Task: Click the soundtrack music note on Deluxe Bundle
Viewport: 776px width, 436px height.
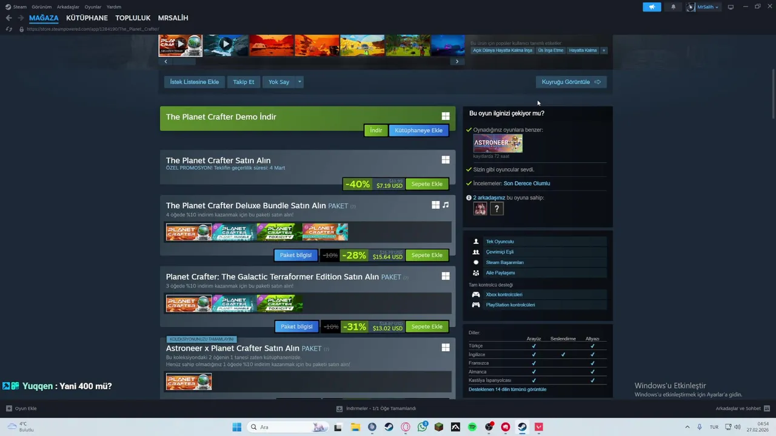Action: click(x=446, y=205)
